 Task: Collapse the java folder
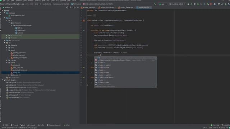(x=5, y=18)
